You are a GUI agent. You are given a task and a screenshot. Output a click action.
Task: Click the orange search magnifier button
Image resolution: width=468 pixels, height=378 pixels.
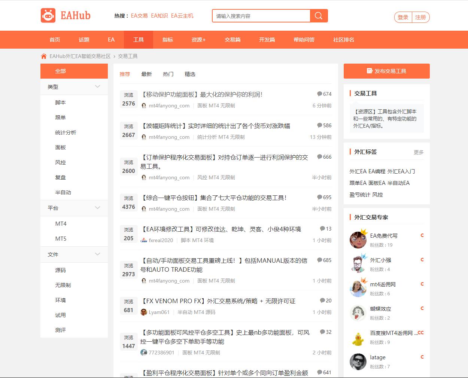coord(319,16)
